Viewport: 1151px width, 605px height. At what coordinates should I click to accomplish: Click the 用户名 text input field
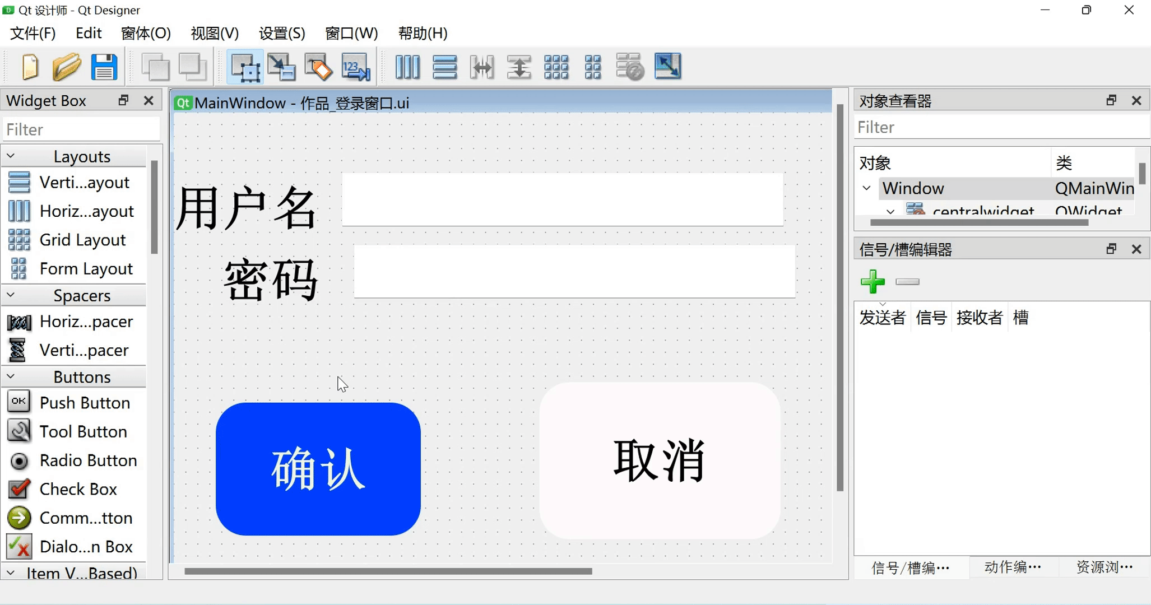562,200
